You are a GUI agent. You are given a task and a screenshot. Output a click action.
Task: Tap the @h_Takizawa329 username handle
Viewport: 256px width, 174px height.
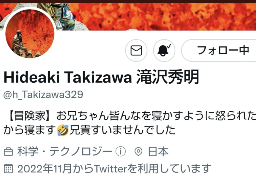43,95
